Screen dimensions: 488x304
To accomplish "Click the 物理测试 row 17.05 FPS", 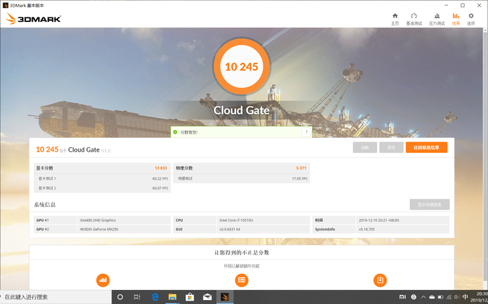I will click(x=241, y=178).
